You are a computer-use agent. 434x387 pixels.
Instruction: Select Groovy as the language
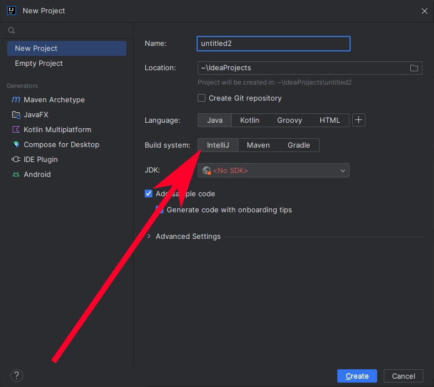pyautogui.click(x=289, y=120)
